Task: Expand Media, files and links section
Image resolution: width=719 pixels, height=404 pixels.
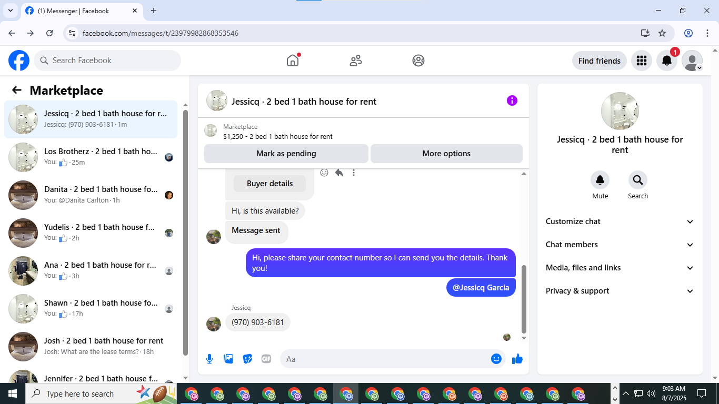Action: (x=620, y=268)
